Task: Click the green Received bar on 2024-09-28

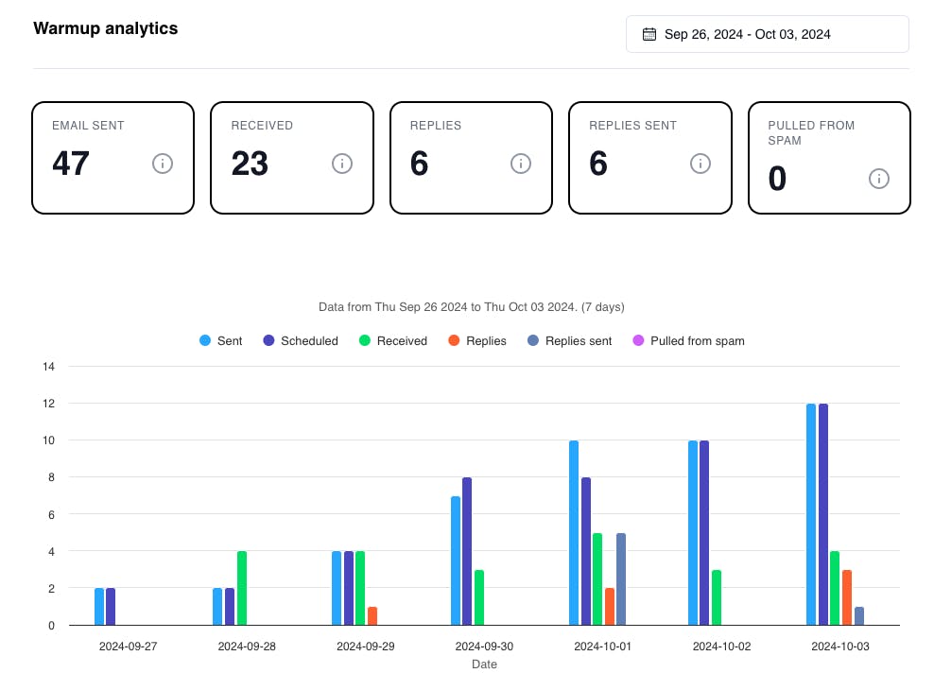Action: [x=241, y=586]
